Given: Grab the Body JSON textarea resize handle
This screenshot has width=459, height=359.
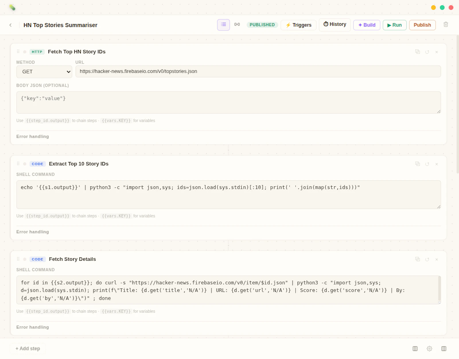Looking at the screenshot, I should (x=439, y=111).
